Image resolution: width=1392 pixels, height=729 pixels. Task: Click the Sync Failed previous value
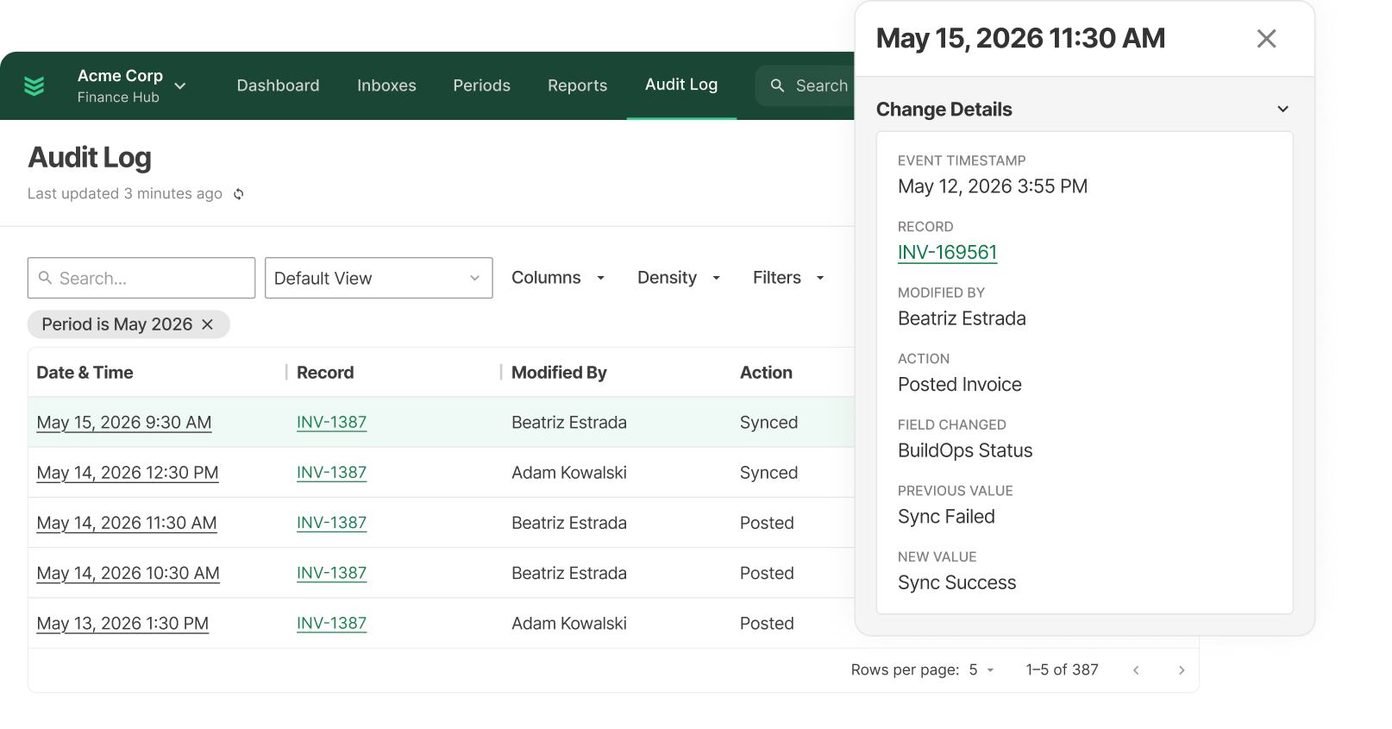pos(946,517)
